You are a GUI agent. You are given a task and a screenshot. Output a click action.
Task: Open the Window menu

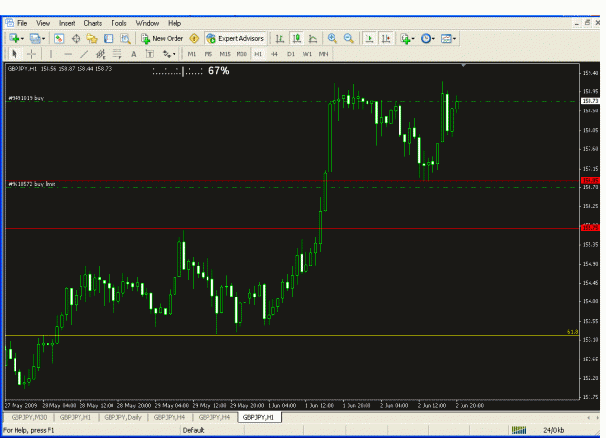(146, 23)
